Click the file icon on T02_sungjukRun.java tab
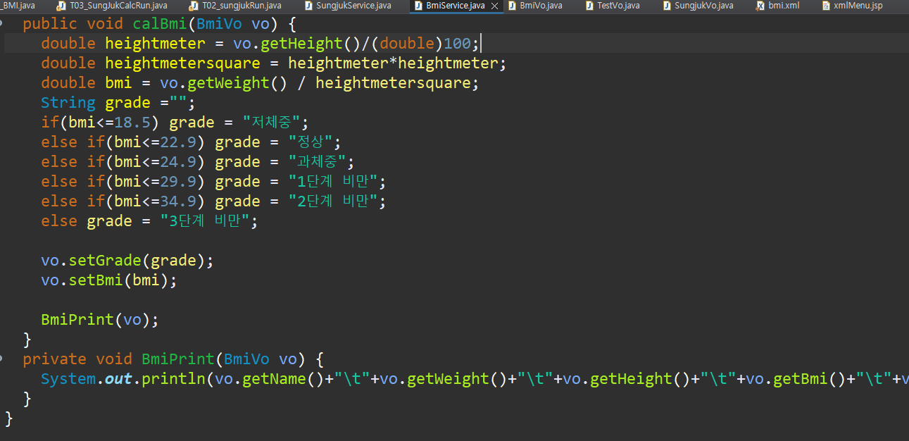This screenshot has height=441, width=909. click(x=194, y=6)
